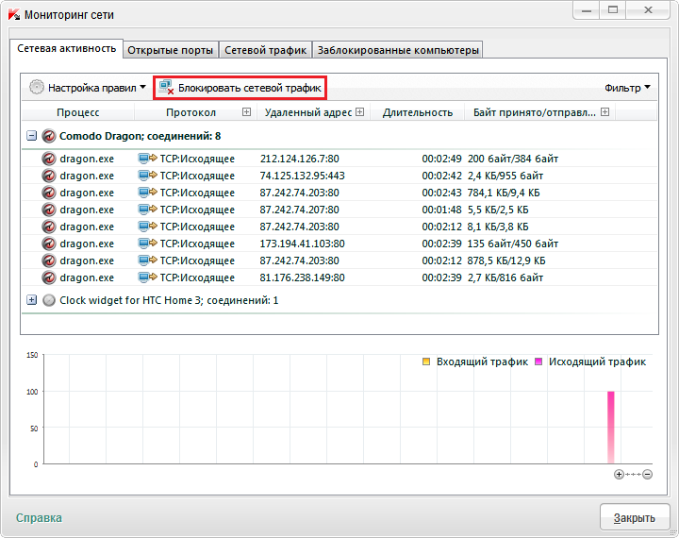Open the Справка help link

click(39, 517)
